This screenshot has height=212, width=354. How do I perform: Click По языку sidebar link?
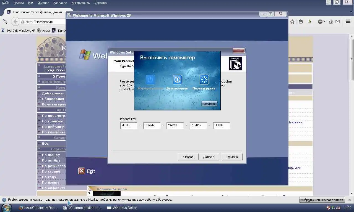(51, 182)
